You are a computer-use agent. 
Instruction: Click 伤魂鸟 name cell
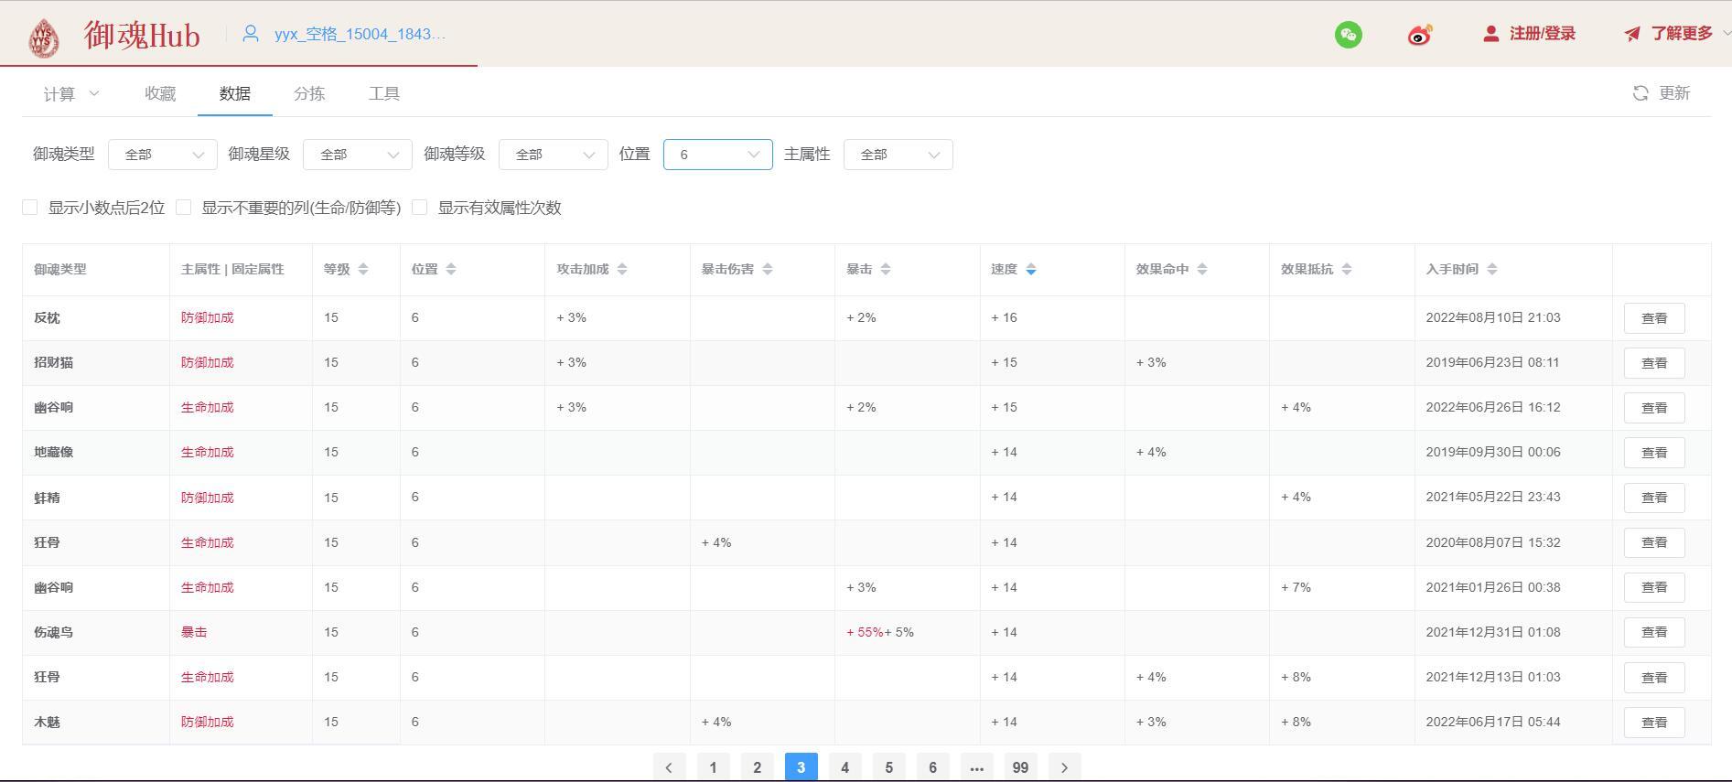coord(53,632)
